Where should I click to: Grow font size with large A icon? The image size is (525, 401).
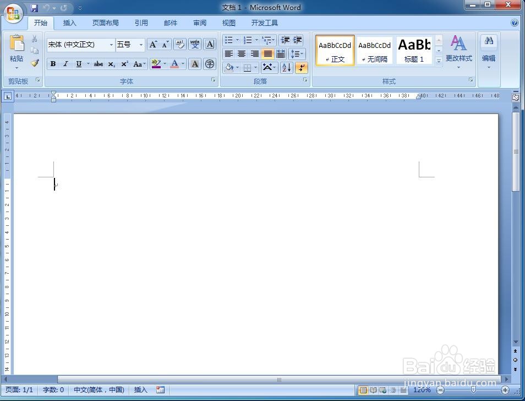pyautogui.click(x=153, y=44)
